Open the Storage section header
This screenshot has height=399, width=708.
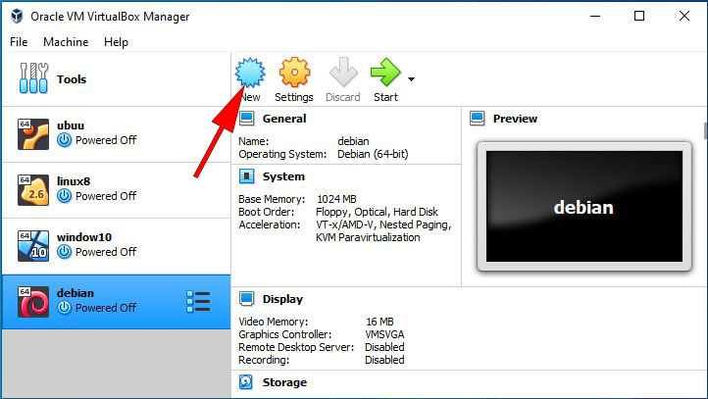pyautogui.click(x=284, y=382)
